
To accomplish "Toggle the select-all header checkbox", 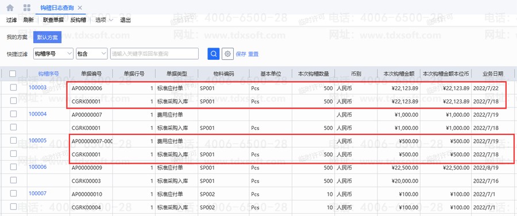I will pyautogui.click(x=13, y=74).
